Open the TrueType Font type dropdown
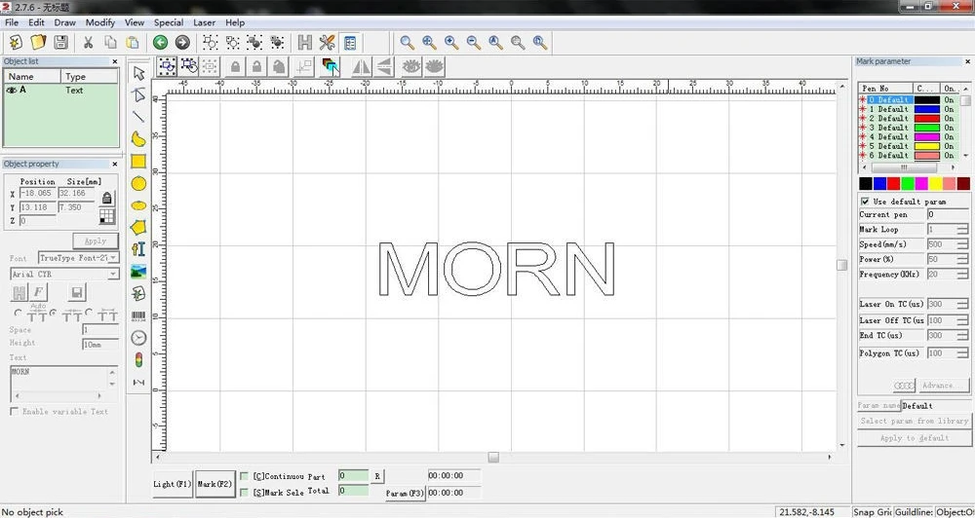This screenshot has width=975, height=518. click(x=113, y=258)
